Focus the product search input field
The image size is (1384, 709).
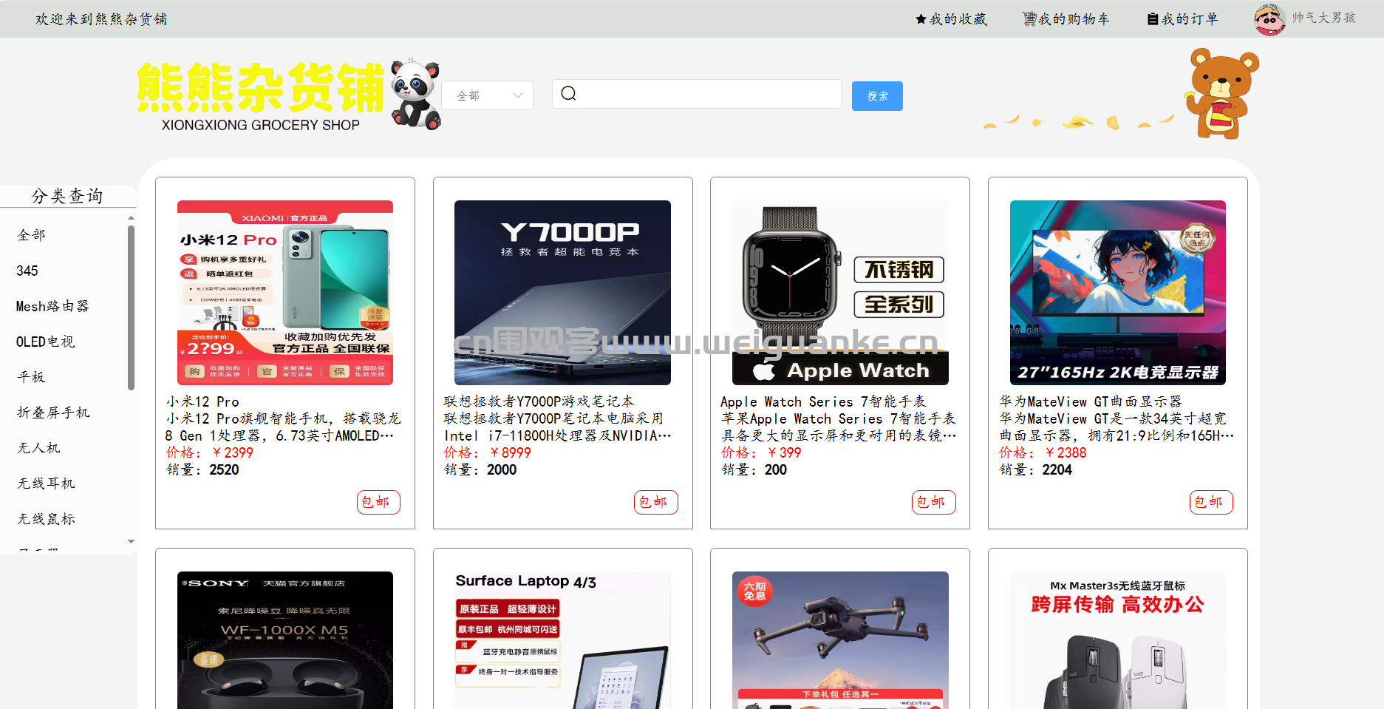[x=697, y=94]
